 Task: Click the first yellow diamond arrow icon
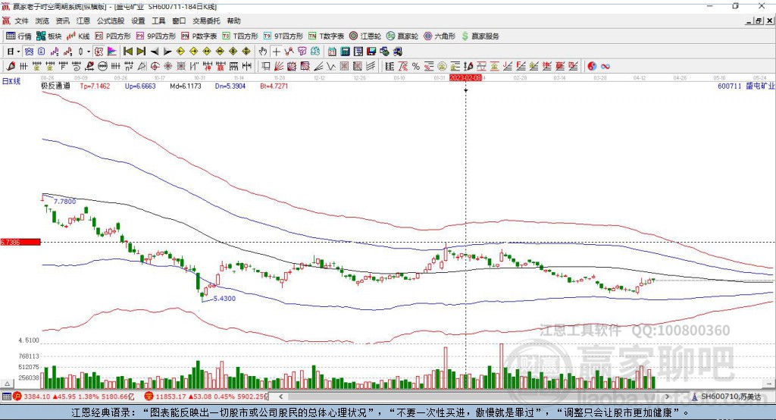click(x=180, y=52)
